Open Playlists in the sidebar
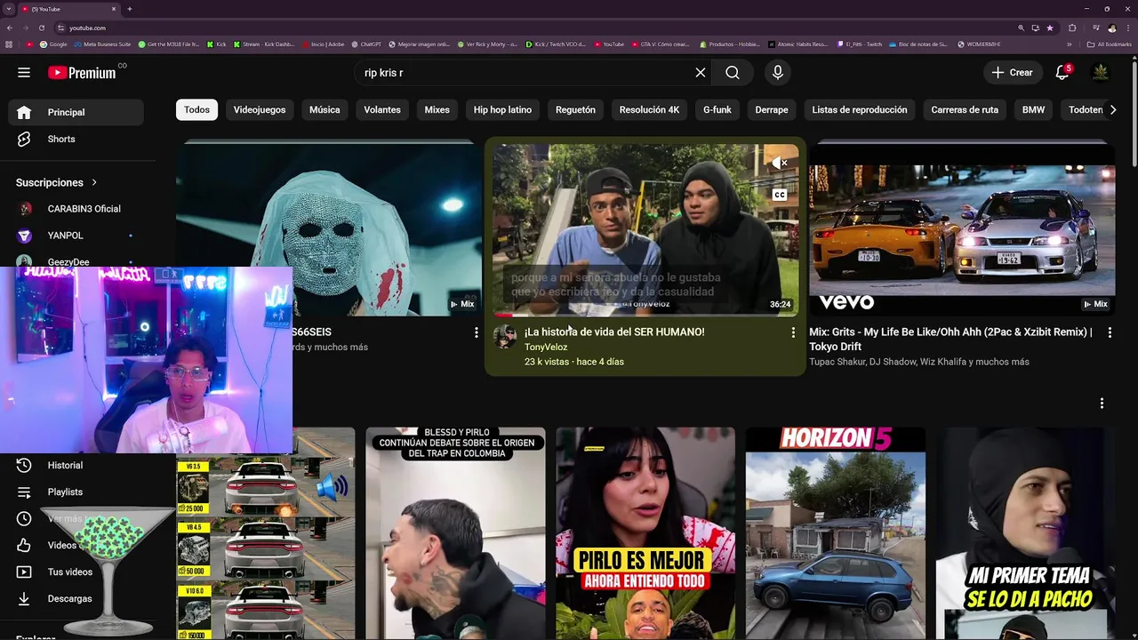Image resolution: width=1138 pixels, height=640 pixels. coord(76,492)
